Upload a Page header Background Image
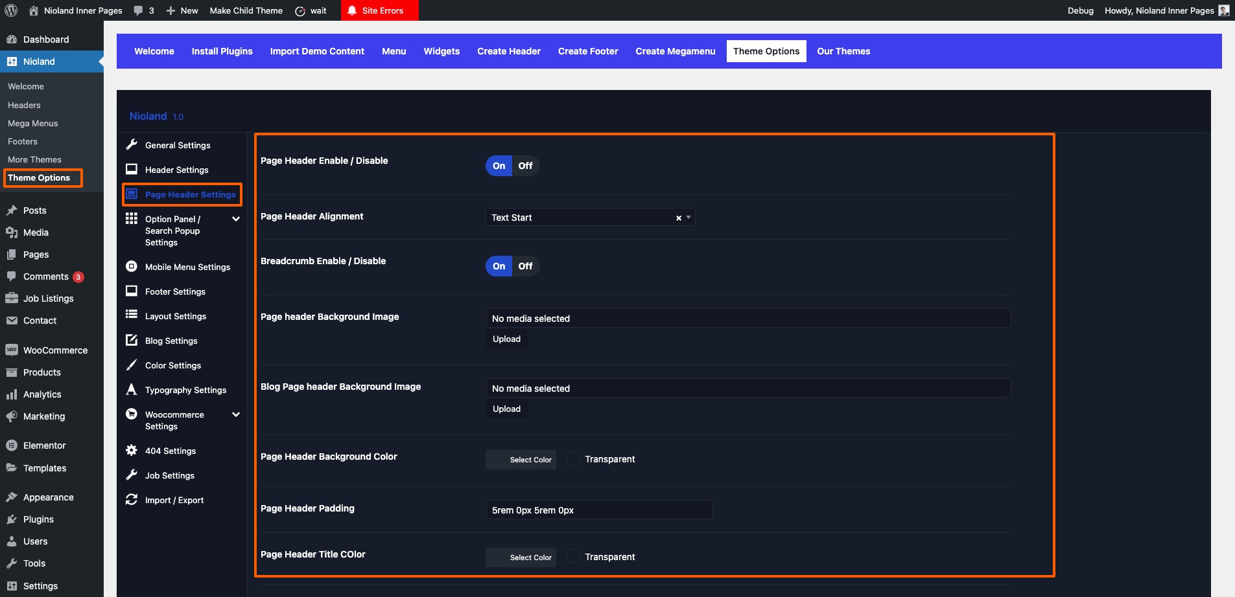The width and height of the screenshot is (1235, 597). (x=506, y=339)
